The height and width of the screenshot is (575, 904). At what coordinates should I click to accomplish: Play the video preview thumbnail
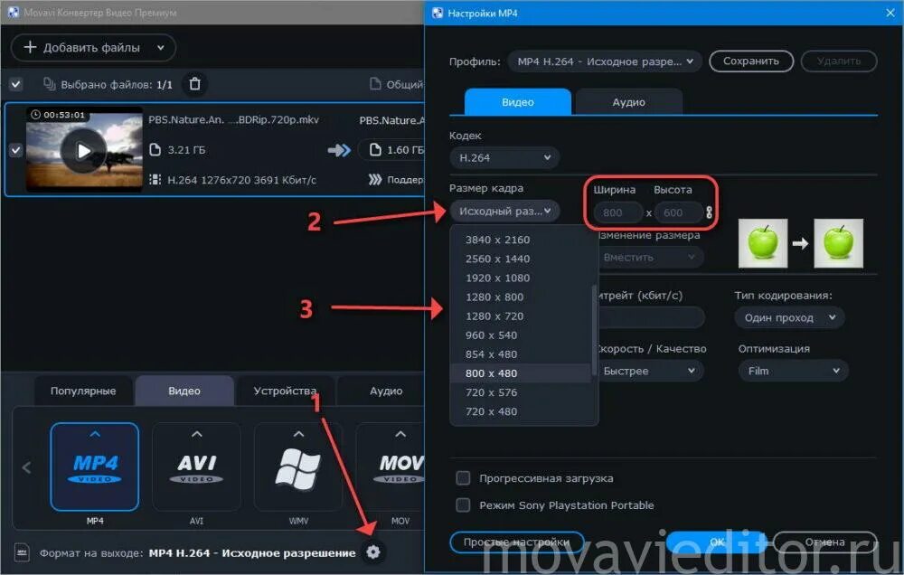(x=83, y=150)
